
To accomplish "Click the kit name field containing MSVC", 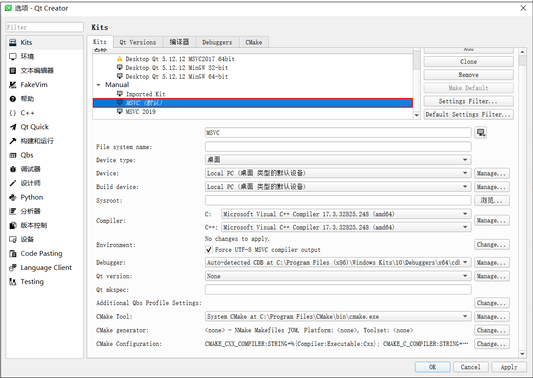I will 338,133.
